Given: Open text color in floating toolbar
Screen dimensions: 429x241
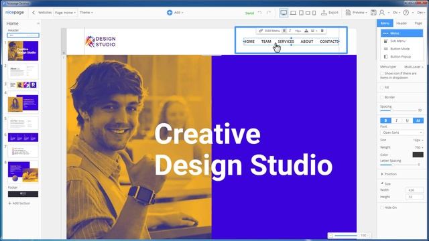Looking at the screenshot, I should click(x=306, y=31).
